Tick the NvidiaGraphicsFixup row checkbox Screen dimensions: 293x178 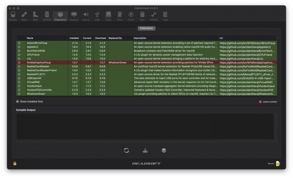tap(19, 63)
